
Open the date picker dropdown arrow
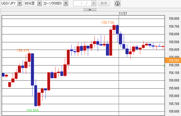click(x=94, y=4)
